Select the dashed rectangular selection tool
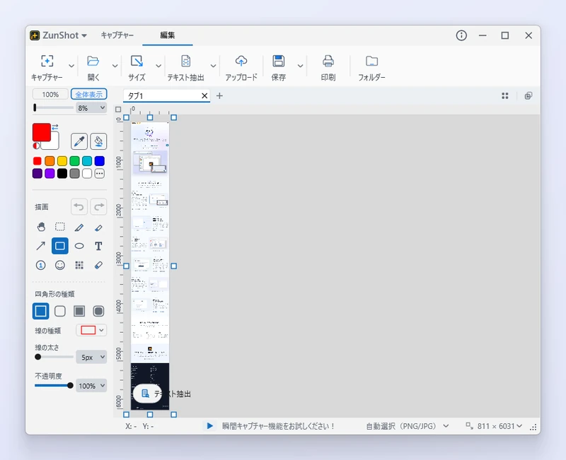This screenshot has width=566, height=460. click(x=60, y=227)
